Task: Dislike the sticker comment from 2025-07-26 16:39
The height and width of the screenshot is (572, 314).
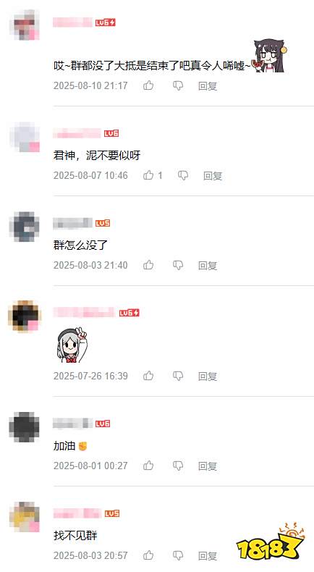Action: 177,376
